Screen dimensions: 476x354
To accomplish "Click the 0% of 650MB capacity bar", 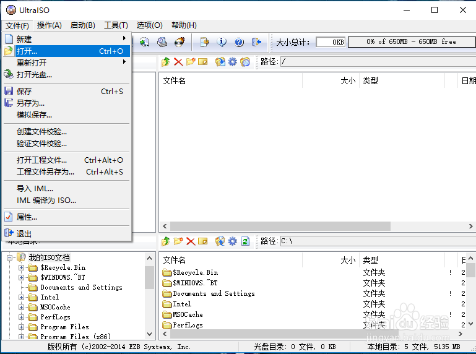I will [412, 42].
